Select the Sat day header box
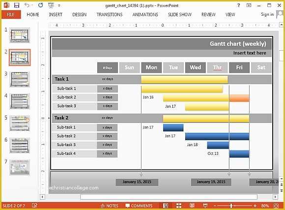 261,67
